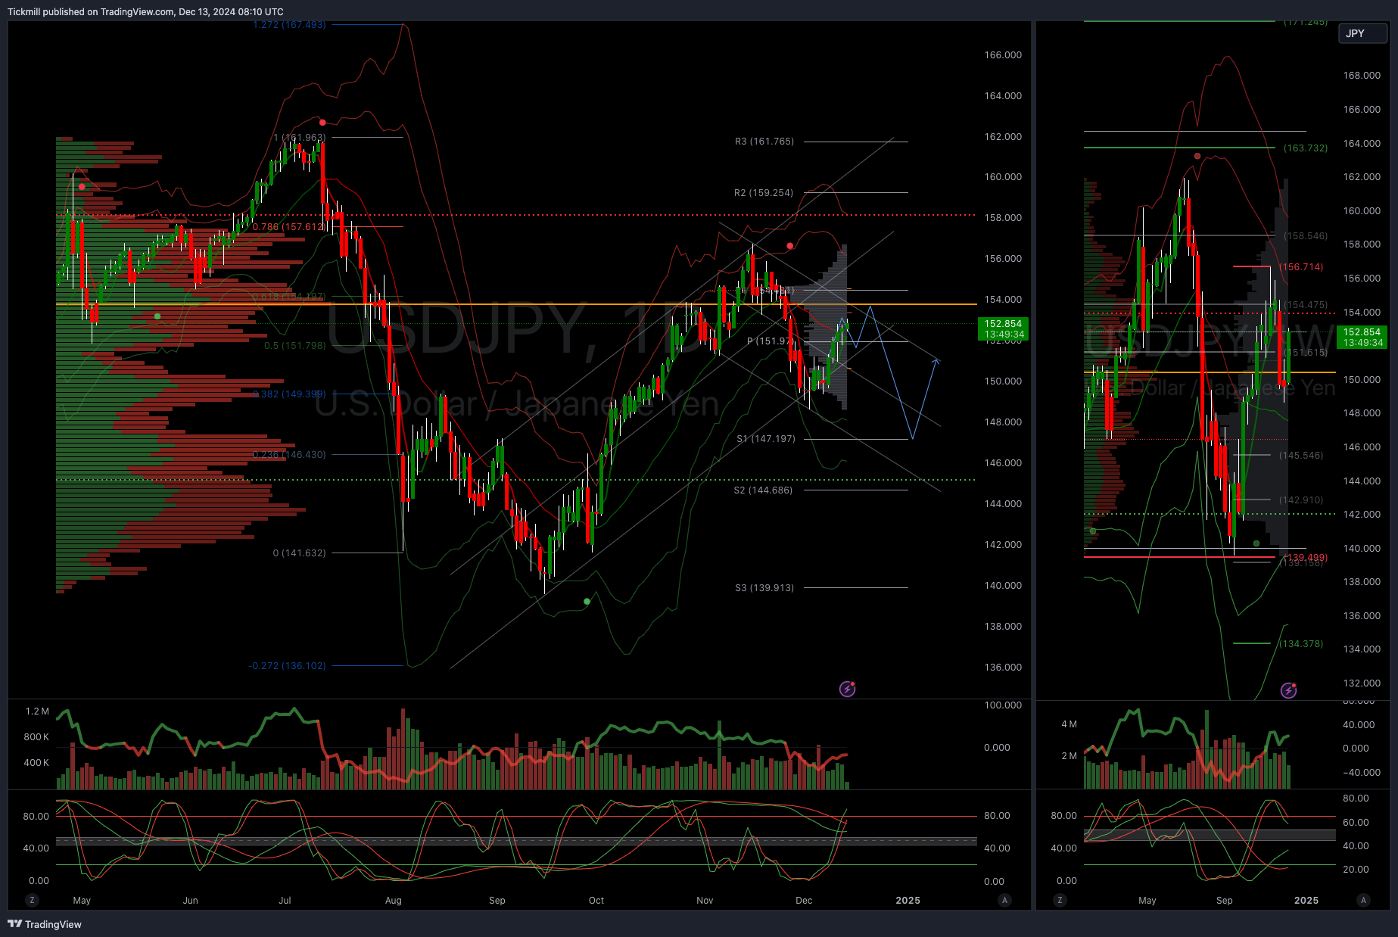Select the 152.854 price label on the daily chart
1398x937 pixels.
click(1004, 328)
